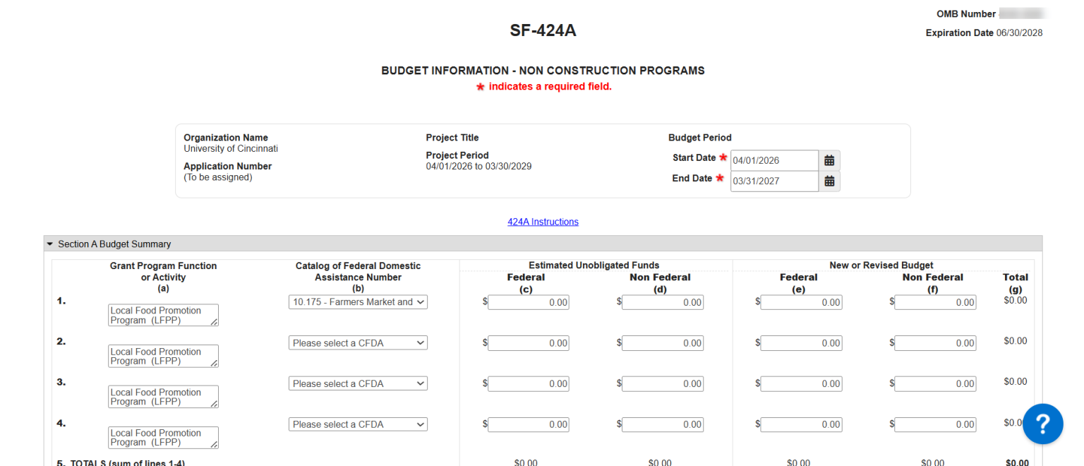This screenshot has height=466, width=1084.
Task: Click row 2 New Budget Federal amount
Action: [801, 344]
